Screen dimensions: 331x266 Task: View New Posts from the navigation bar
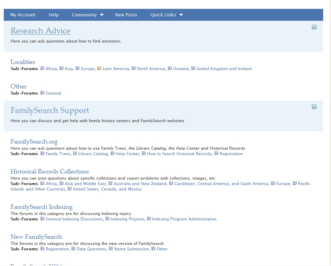pyautogui.click(x=126, y=15)
